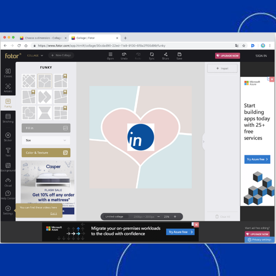
Task: Reload the browser page
Action: (x=19, y=46)
